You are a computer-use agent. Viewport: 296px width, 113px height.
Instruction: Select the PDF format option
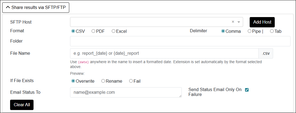[93, 31]
